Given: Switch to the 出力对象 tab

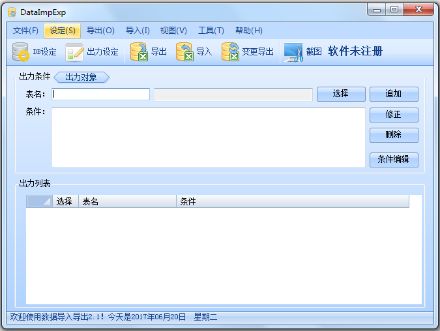Looking at the screenshot, I should [81, 77].
